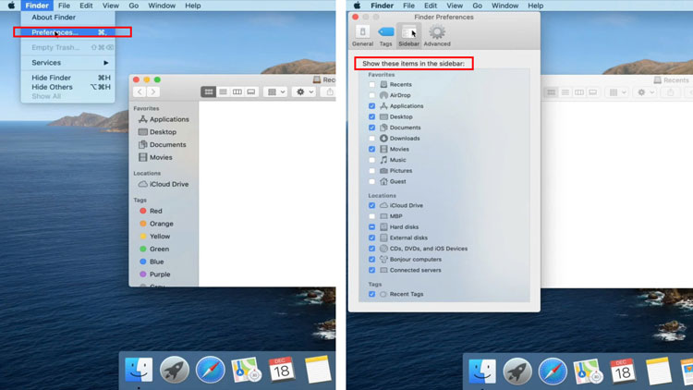
Task: Open the group-by dropdown in left Finder toolbar
Action: (x=275, y=92)
